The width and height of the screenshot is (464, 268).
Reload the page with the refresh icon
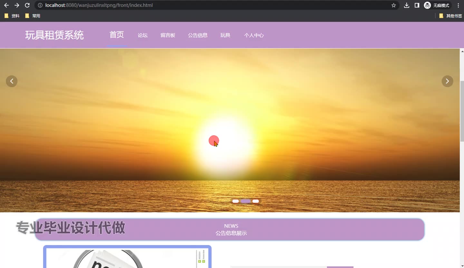(x=27, y=5)
